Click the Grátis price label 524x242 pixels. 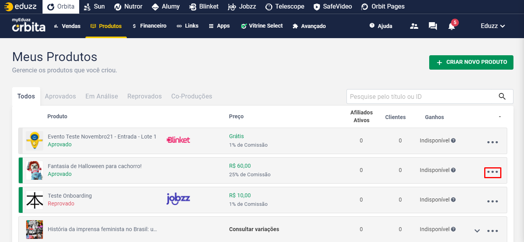pos(236,136)
